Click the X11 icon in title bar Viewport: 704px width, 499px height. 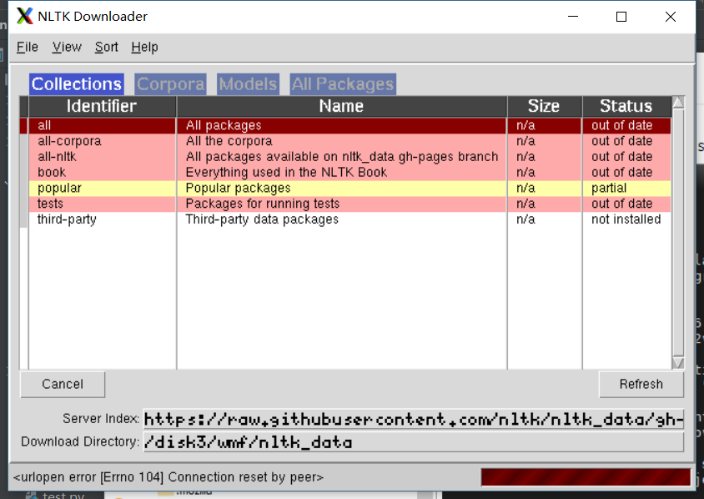25,16
